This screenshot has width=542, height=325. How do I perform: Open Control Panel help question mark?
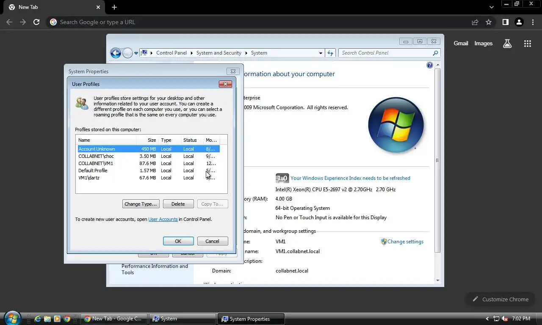click(430, 65)
